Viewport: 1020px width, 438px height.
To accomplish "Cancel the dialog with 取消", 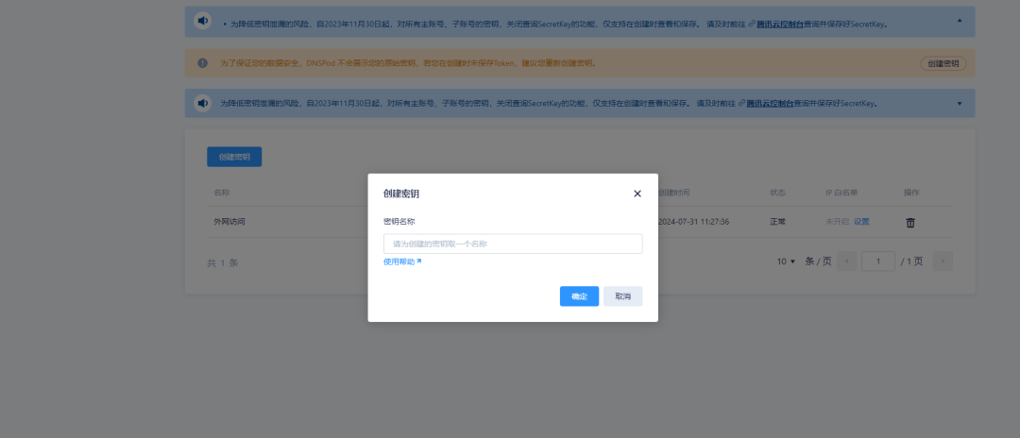I will tap(622, 296).
